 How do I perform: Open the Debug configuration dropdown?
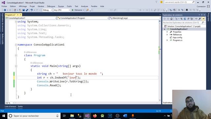(x=47, y=10)
